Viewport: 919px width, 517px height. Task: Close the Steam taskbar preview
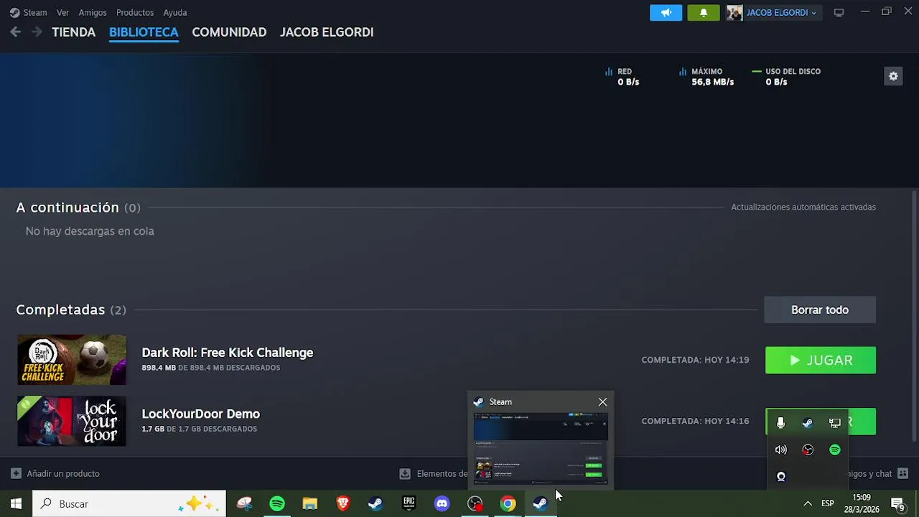[x=602, y=401]
